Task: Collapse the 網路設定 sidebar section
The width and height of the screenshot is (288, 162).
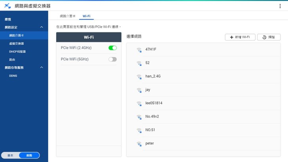Action: point(42,27)
